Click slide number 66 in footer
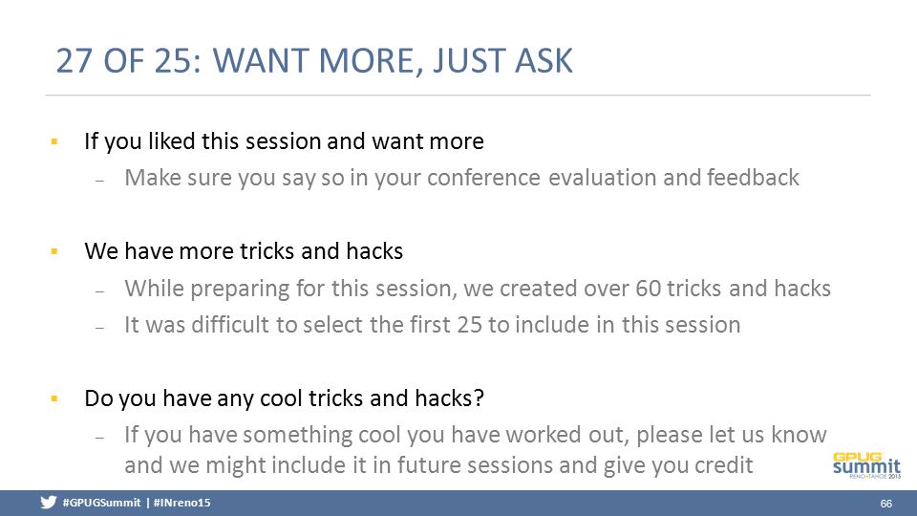This screenshot has width=917, height=516. coord(886,504)
